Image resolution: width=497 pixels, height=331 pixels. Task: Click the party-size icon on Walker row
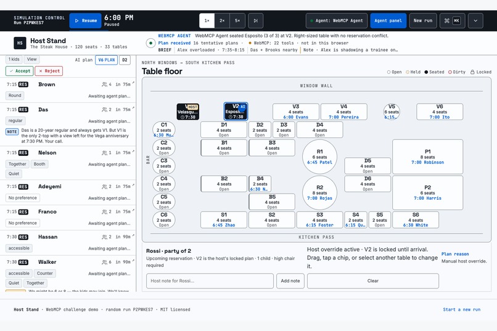104,262
